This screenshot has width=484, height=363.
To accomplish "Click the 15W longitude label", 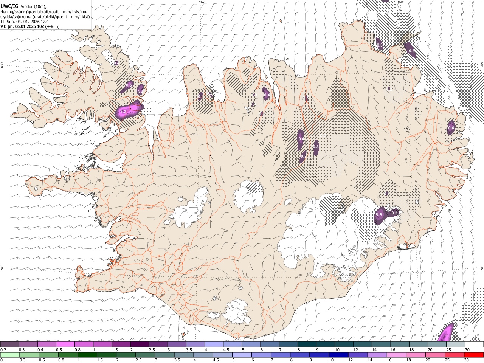I will (x=401, y=2).
